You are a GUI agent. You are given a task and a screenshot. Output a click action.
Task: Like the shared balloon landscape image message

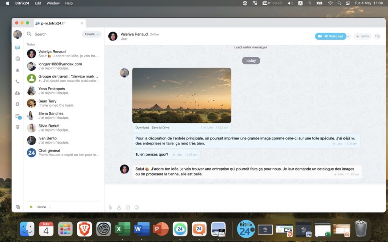210,127
